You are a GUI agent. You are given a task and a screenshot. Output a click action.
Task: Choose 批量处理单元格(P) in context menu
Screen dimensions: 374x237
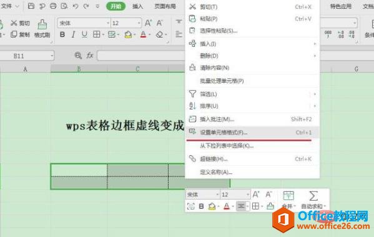pos(252,81)
